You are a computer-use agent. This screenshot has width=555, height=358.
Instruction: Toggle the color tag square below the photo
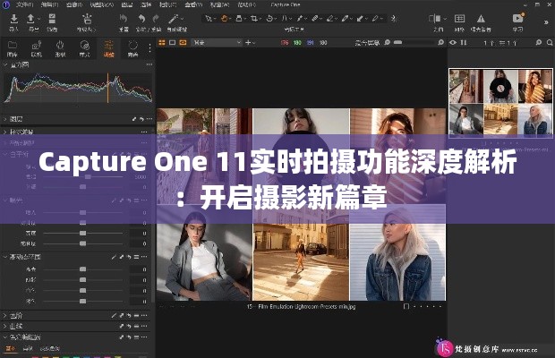coord(406,306)
